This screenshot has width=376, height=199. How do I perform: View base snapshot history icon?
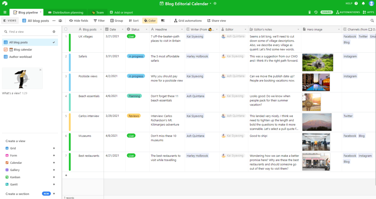(x=316, y=12)
